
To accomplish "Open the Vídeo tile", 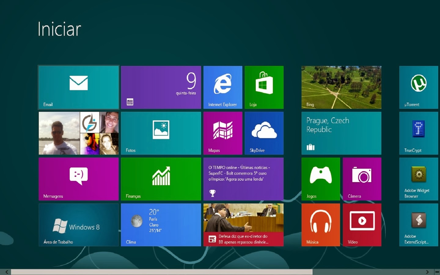I will pos(362,225).
